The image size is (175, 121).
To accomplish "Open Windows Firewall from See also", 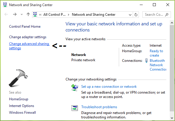I will point(22,112).
